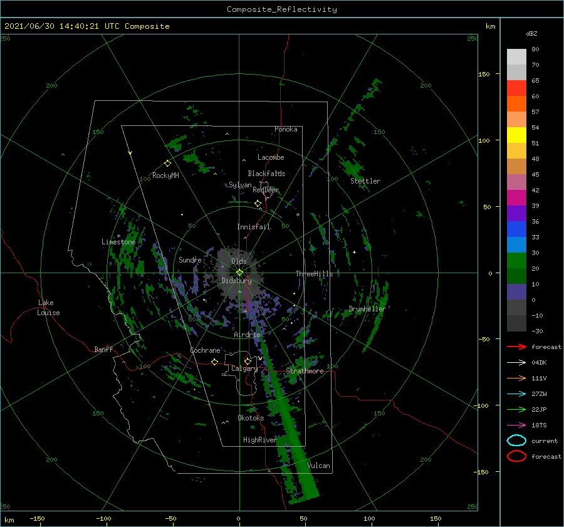This screenshot has width=564, height=527.
Task: Click the Okotoks label
Action: point(251,418)
